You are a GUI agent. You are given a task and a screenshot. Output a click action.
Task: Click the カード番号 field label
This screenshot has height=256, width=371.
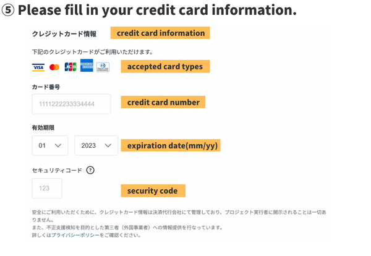[46, 87]
